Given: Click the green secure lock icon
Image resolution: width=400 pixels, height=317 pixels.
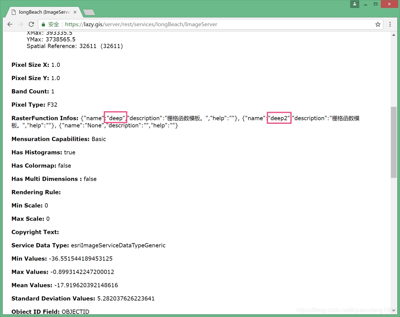Looking at the screenshot, I should [43, 24].
